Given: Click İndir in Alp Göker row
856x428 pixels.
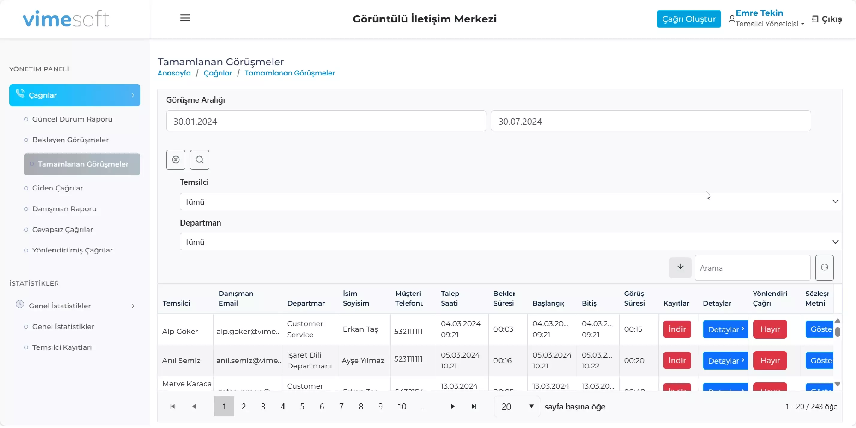Looking at the screenshot, I should coord(677,329).
